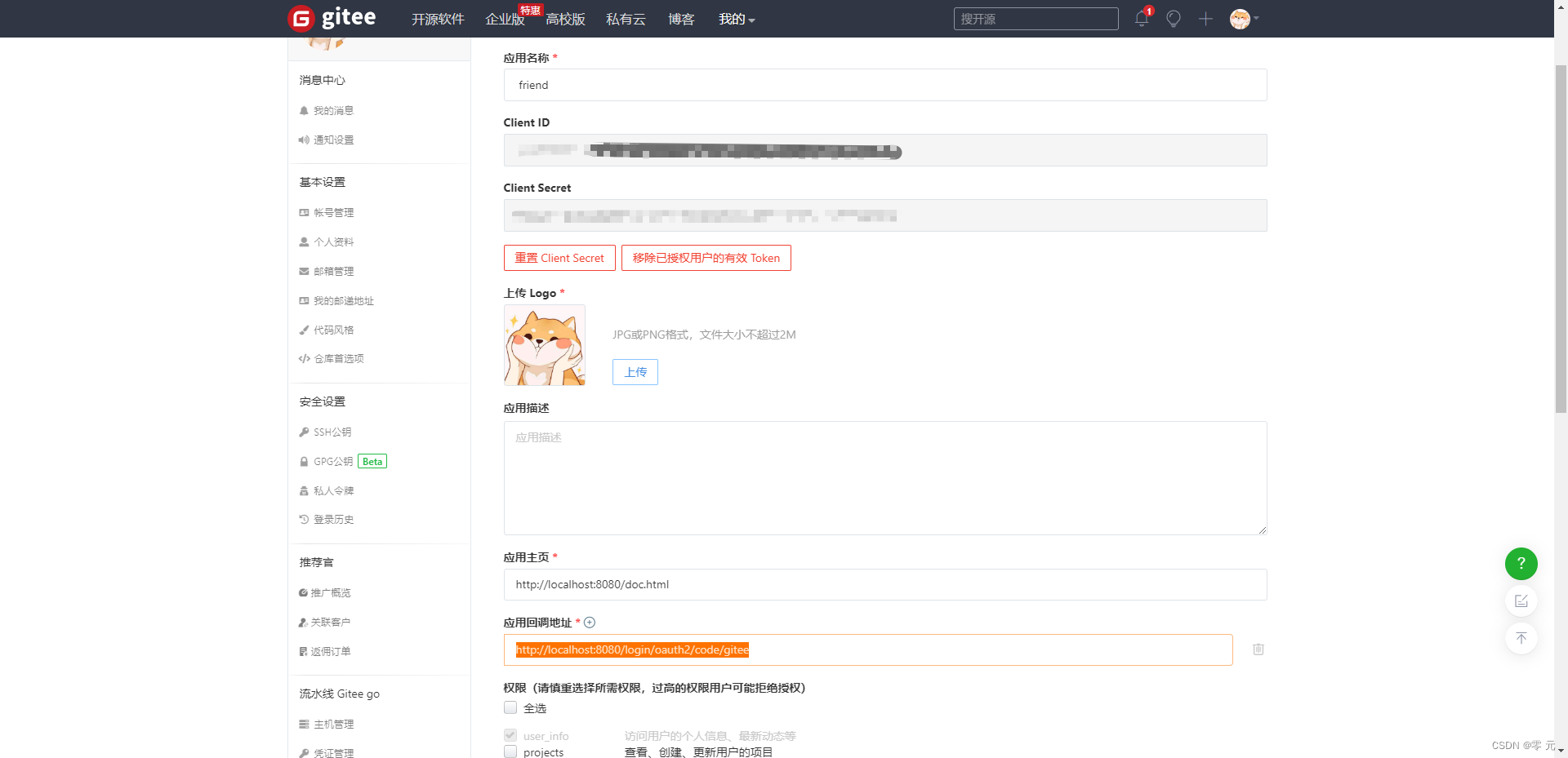Go to 我的消息 in the sidebar
1568x758 pixels.
pyautogui.click(x=333, y=110)
